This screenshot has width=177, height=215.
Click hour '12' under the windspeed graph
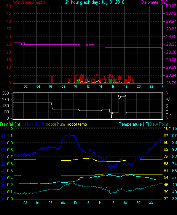click(88, 87)
